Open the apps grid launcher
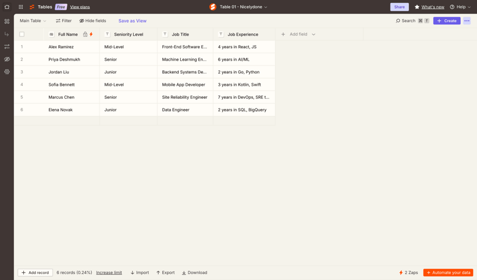477x280 pixels. tap(21, 7)
